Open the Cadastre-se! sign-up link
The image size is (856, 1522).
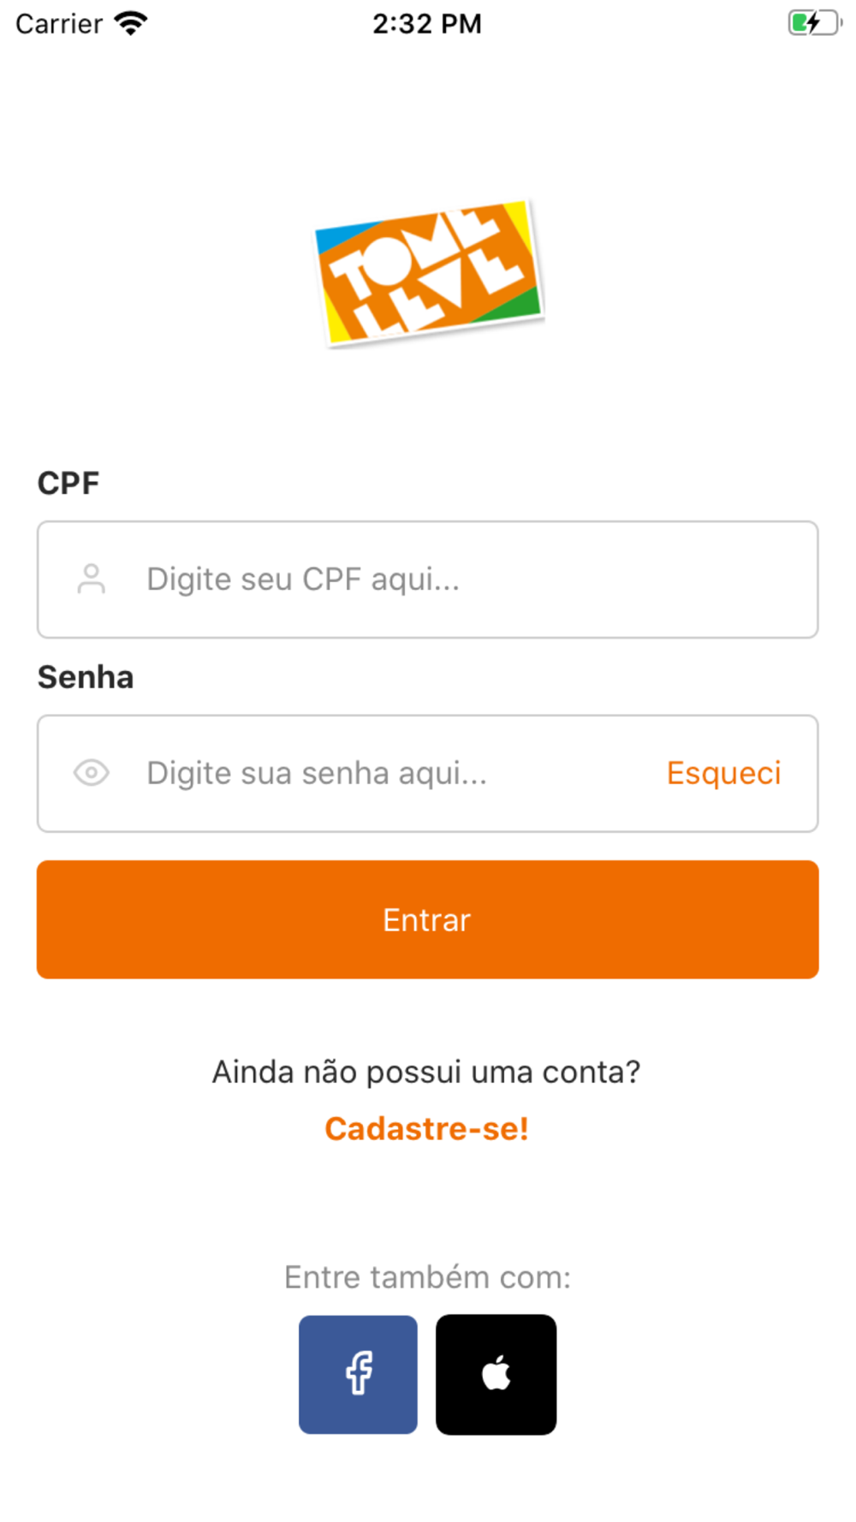[426, 1128]
